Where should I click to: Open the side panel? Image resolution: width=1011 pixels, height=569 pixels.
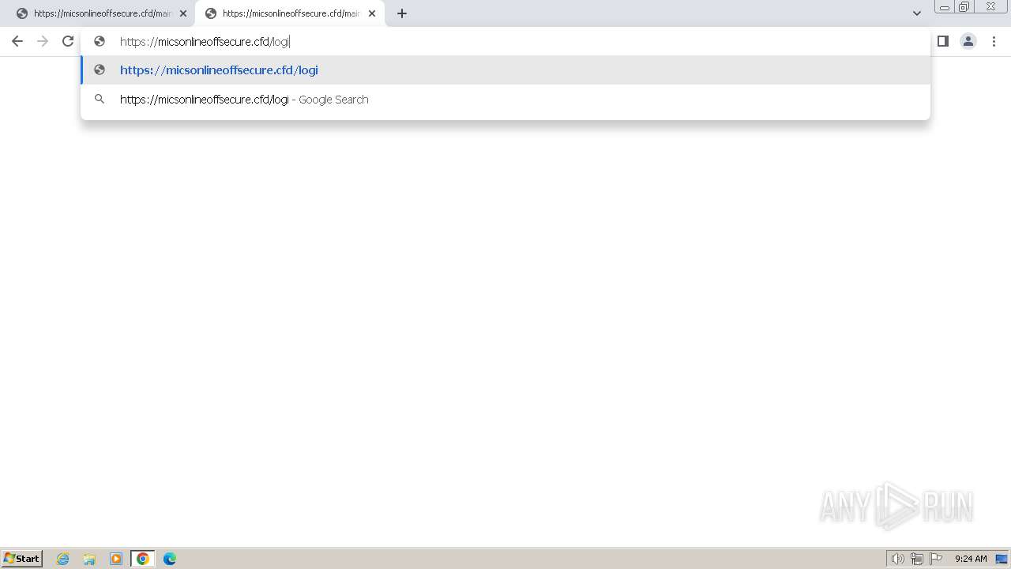pos(942,41)
